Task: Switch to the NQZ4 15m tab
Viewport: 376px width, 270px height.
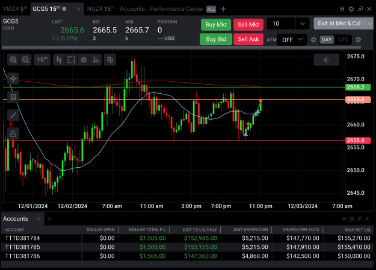Action: pyautogui.click(x=100, y=9)
